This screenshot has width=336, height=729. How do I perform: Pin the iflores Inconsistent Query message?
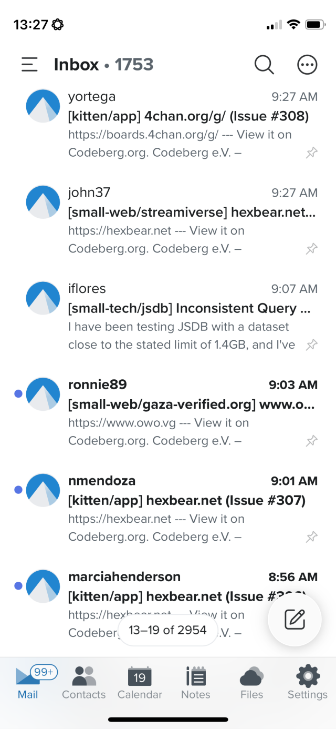pyautogui.click(x=312, y=345)
